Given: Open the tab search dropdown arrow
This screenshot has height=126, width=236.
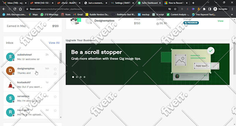Looking at the screenshot, I should (208, 2).
